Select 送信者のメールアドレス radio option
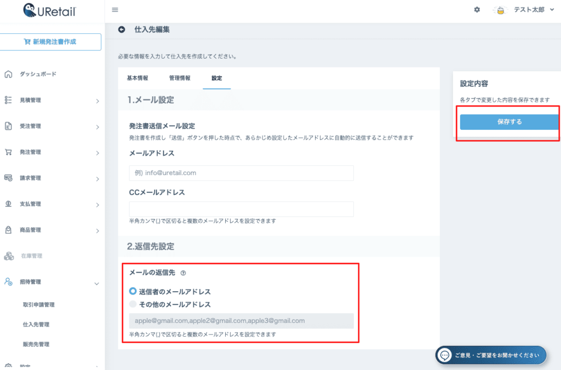Viewport: 561px width, 370px height. (x=133, y=292)
